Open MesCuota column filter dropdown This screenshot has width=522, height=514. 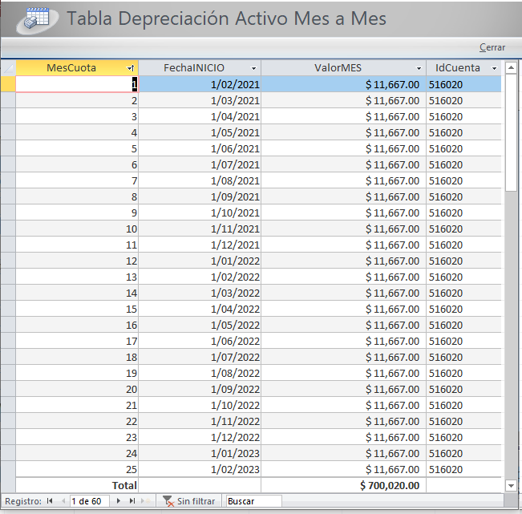click(131, 69)
